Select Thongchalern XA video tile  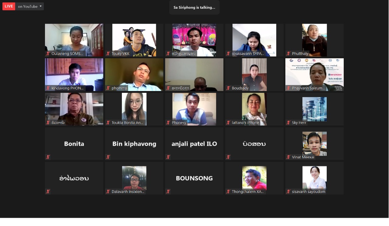click(254, 178)
